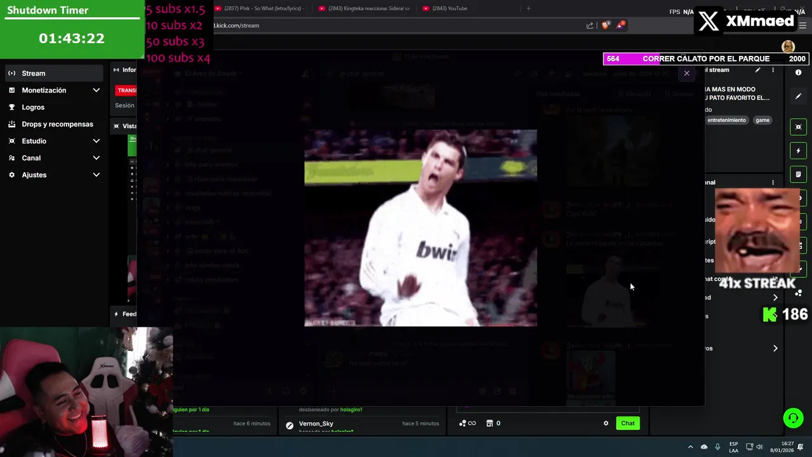The image size is (812, 457).
Task: Click the lightning bolt icon in right toolbar
Action: [799, 150]
